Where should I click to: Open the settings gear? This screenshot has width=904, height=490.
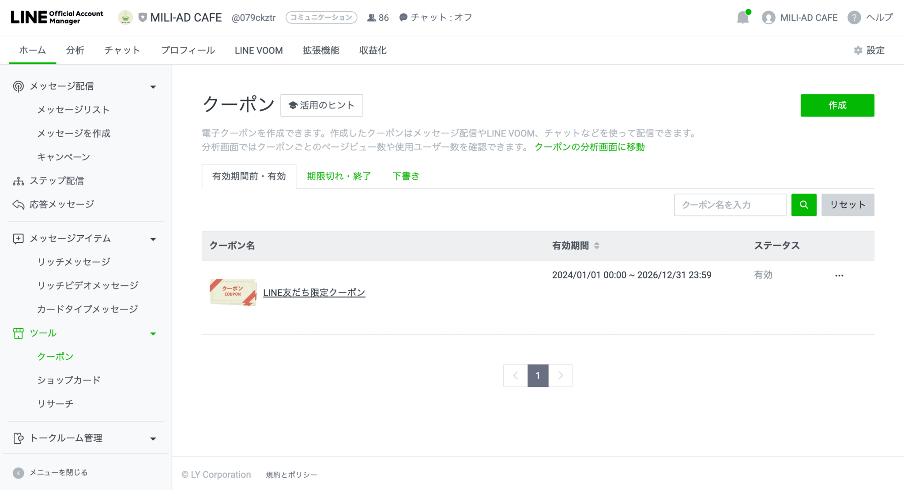click(x=858, y=50)
